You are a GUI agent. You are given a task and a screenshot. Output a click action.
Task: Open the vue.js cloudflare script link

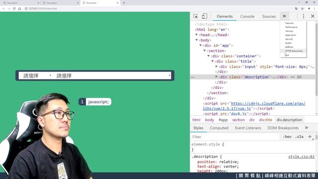[254, 106]
